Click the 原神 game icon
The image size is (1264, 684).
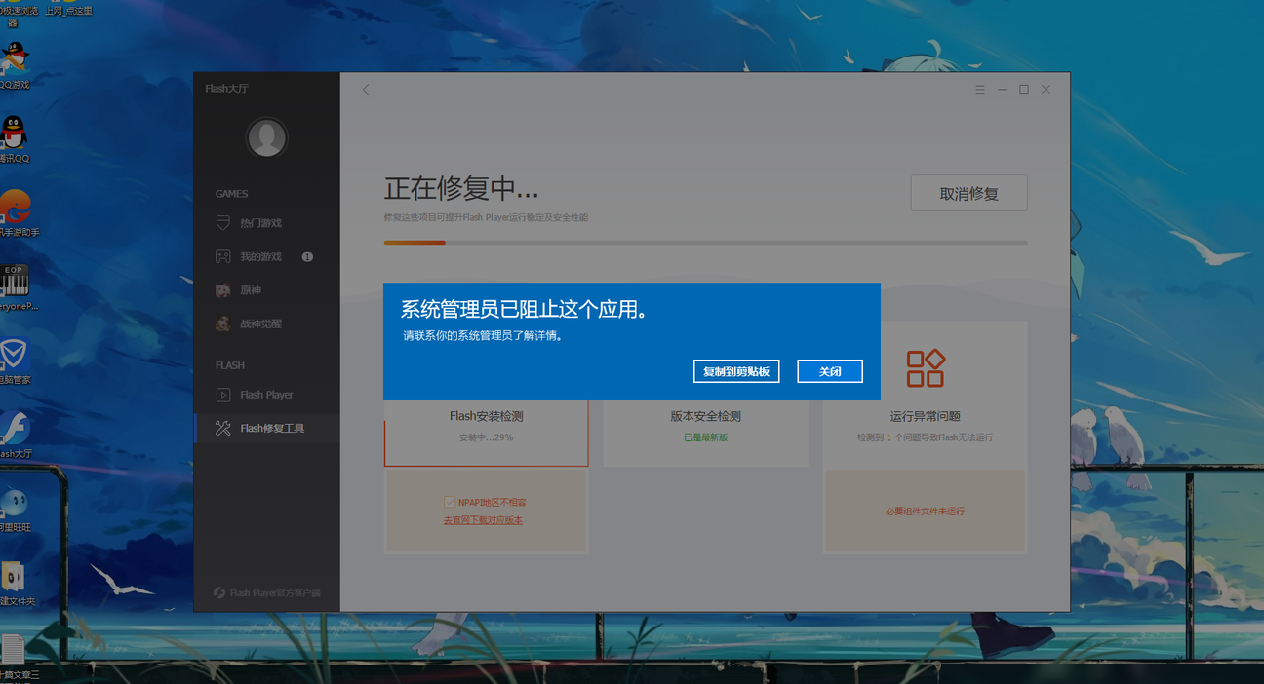tap(222, 290)
